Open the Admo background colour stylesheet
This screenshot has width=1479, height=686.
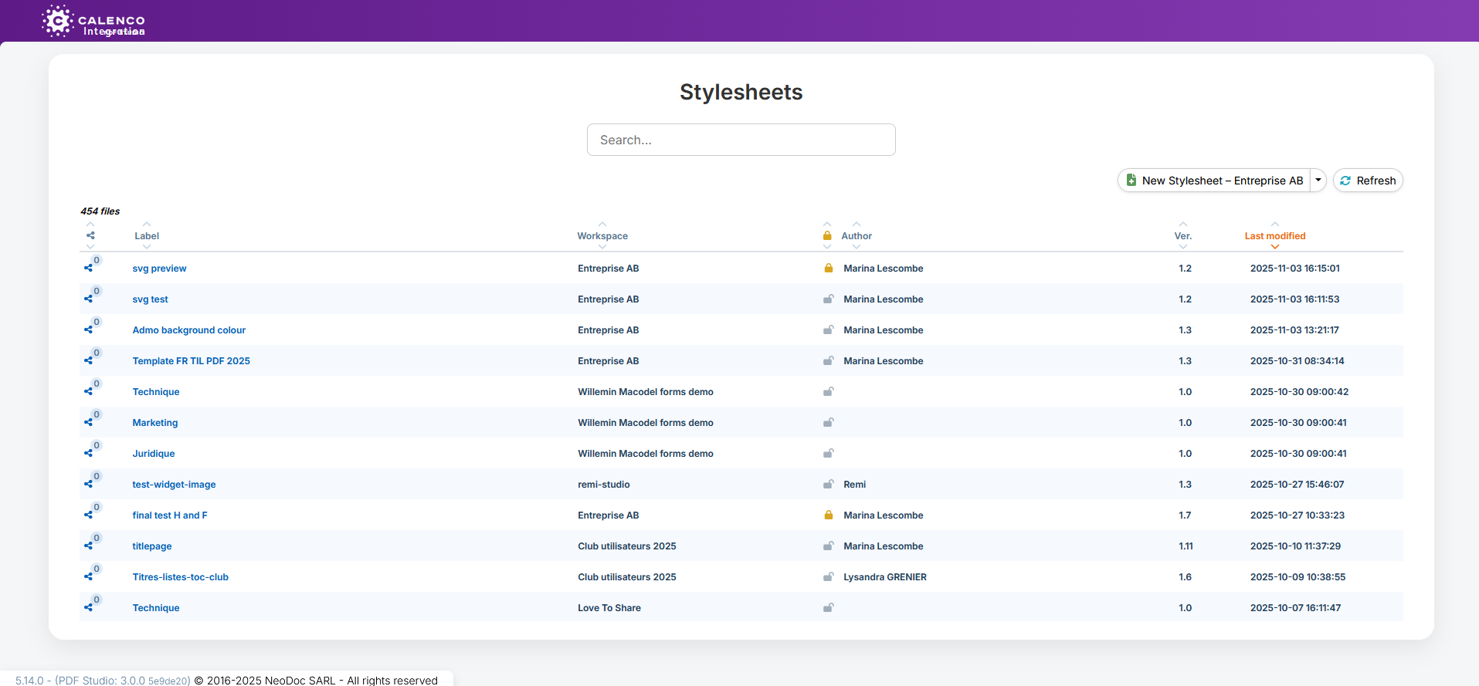click(189, 330)
